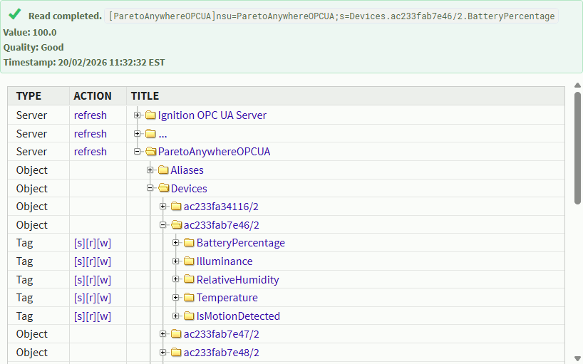Expand the ac233fa34116/2 device node
583x364 pixels.
click(163, 207)
